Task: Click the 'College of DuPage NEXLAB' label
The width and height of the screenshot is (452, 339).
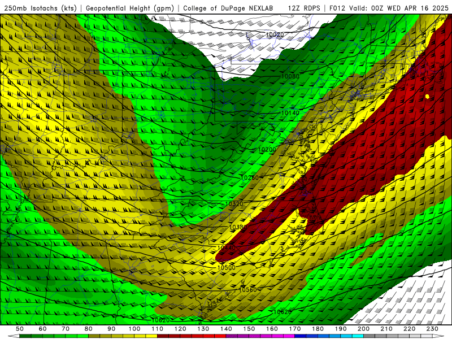Action: 228,8
